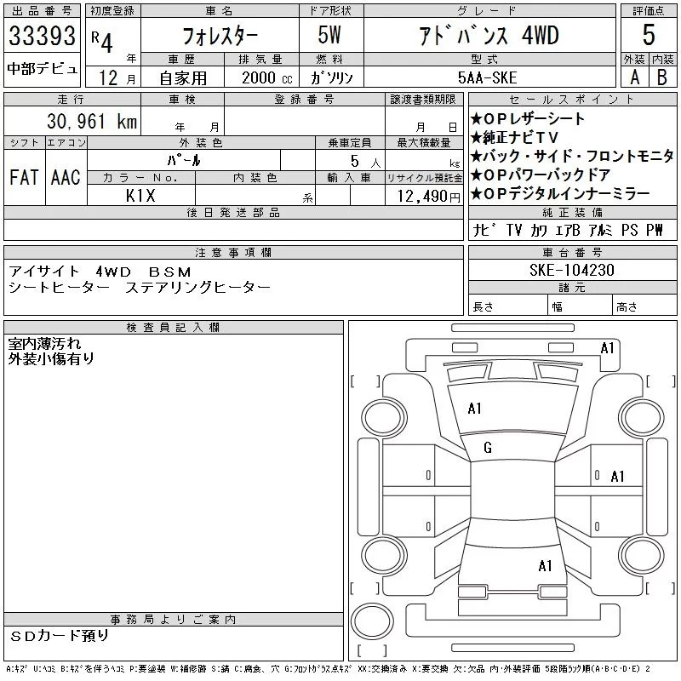Click the exterior grade A cell
The width and height of the screenshot is (681, 681).
point(634,76)
